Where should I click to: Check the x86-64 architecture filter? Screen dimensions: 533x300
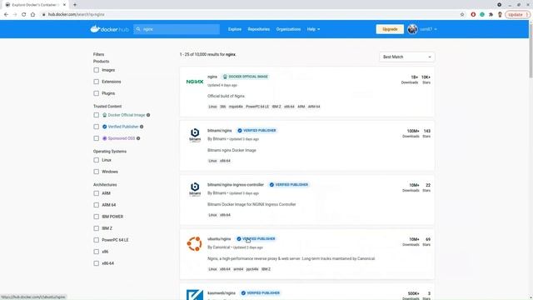pos(97,263)
